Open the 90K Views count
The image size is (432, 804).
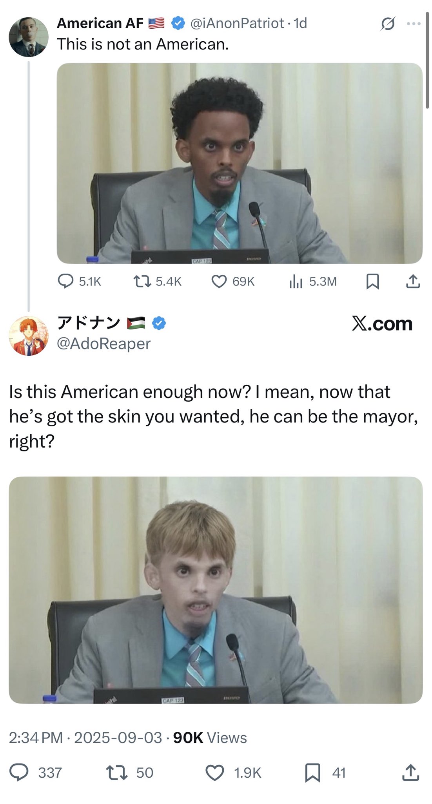[x=210, y=738]
